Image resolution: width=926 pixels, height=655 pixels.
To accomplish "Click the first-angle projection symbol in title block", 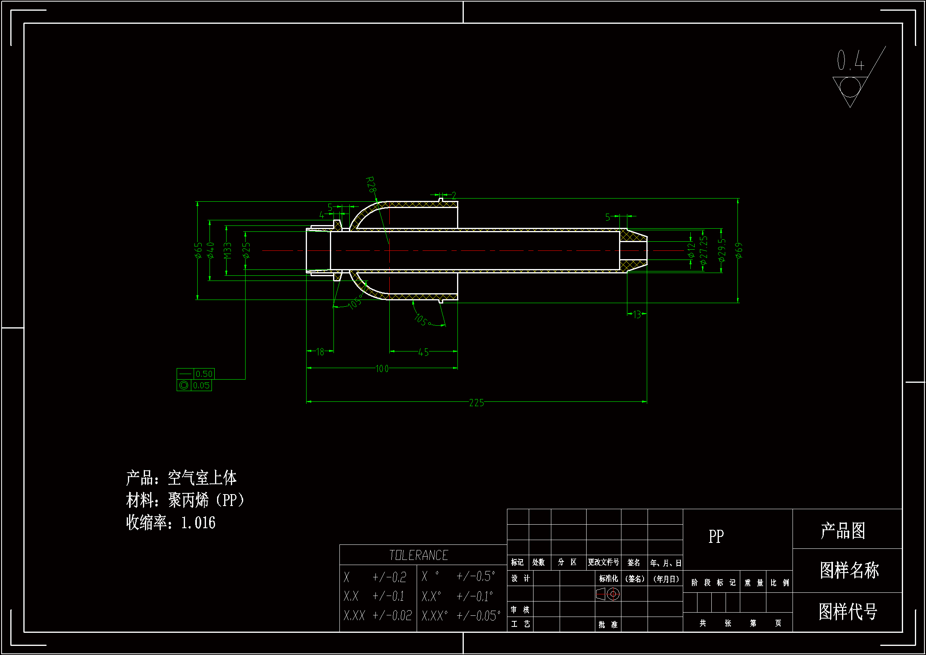I will (608, 594).
